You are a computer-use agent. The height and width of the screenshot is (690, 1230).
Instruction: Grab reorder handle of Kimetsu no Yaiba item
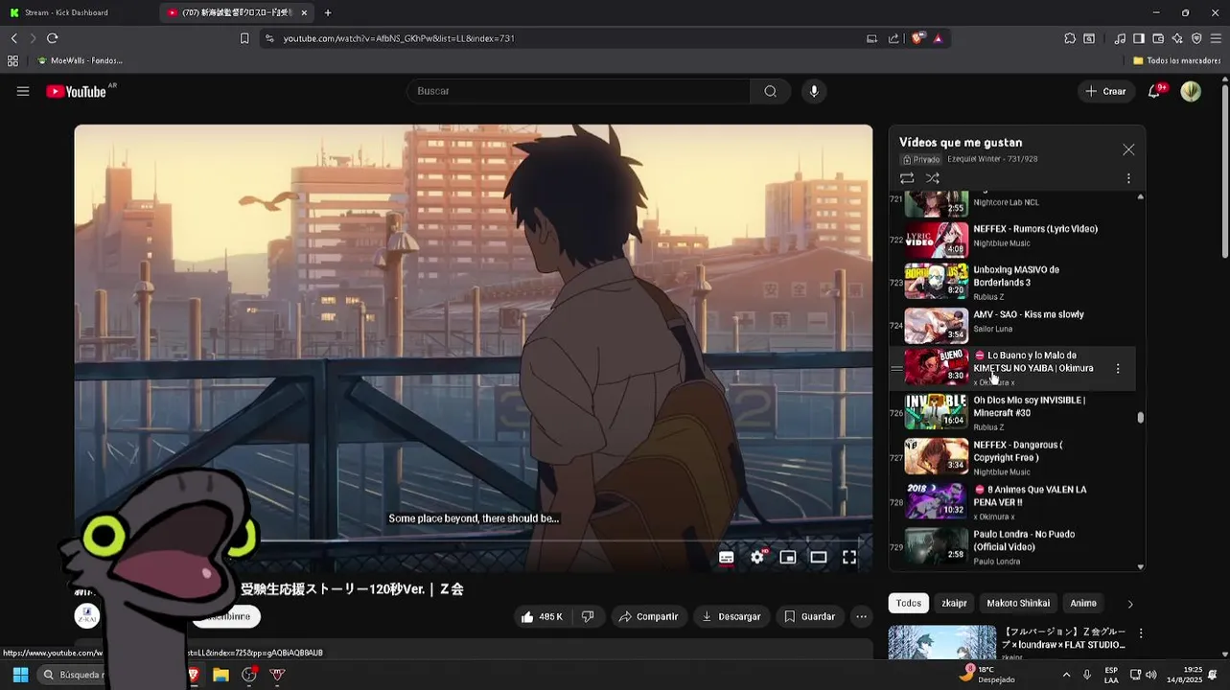[x=896, y=369]
